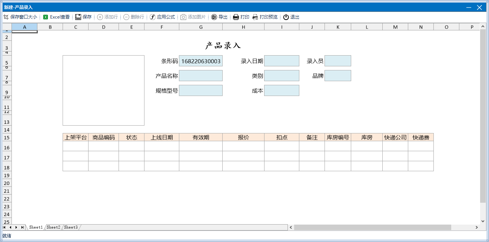Click the horizontal scrollbar right arrow

[477, 227]
